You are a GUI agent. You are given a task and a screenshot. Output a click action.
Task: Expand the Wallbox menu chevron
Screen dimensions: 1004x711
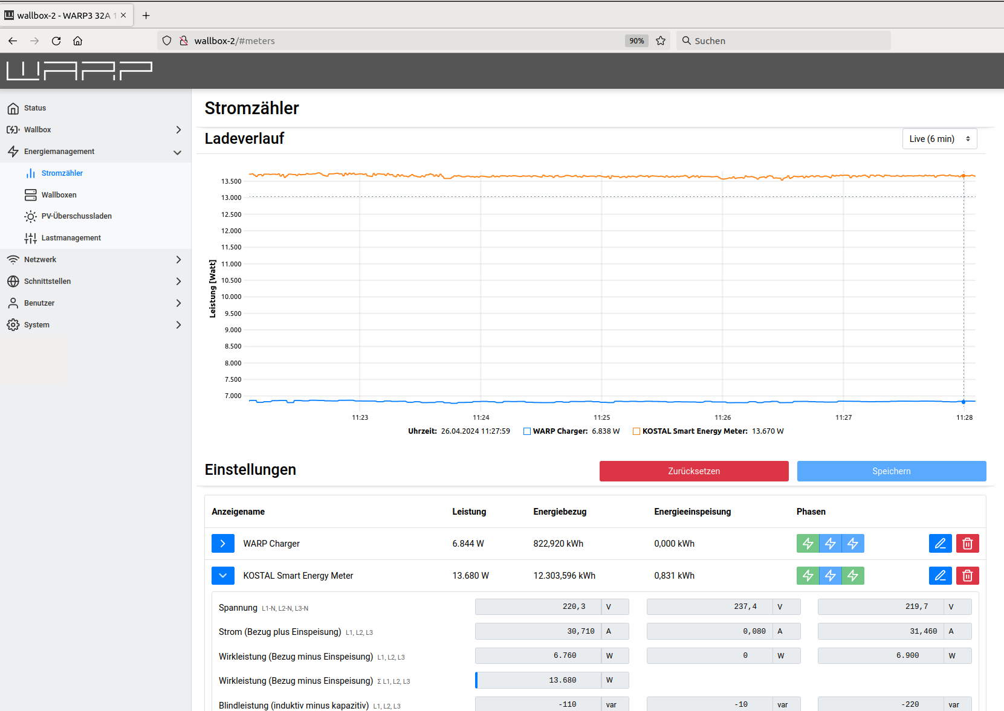178,130
